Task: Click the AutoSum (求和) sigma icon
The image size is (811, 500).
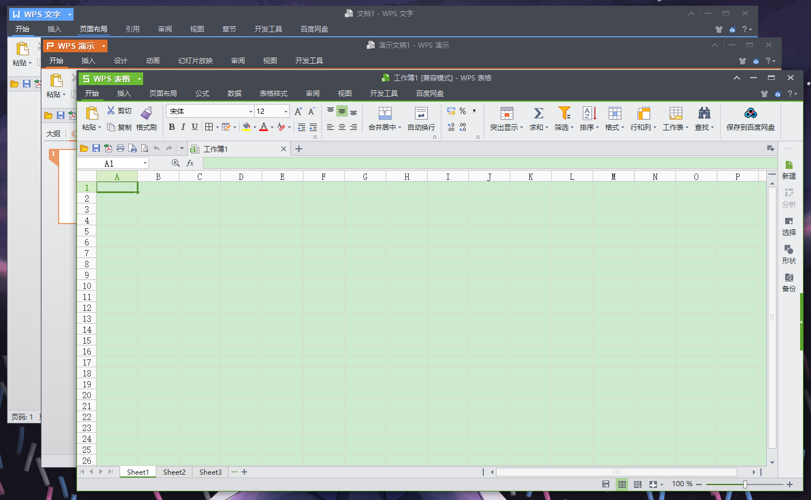Action: pyautogui.click(x=538, y=113)
